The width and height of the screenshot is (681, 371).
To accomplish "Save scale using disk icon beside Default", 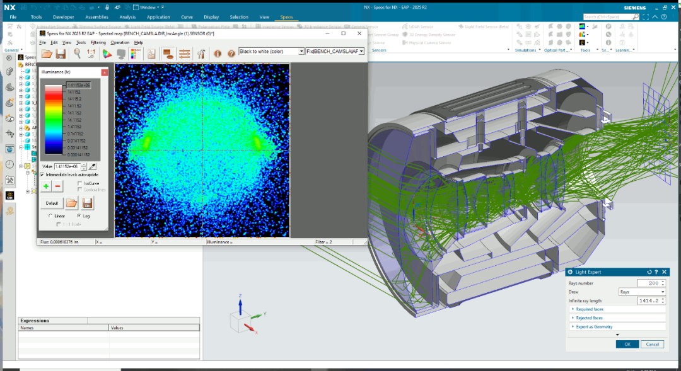I will (x=87, y=203).
